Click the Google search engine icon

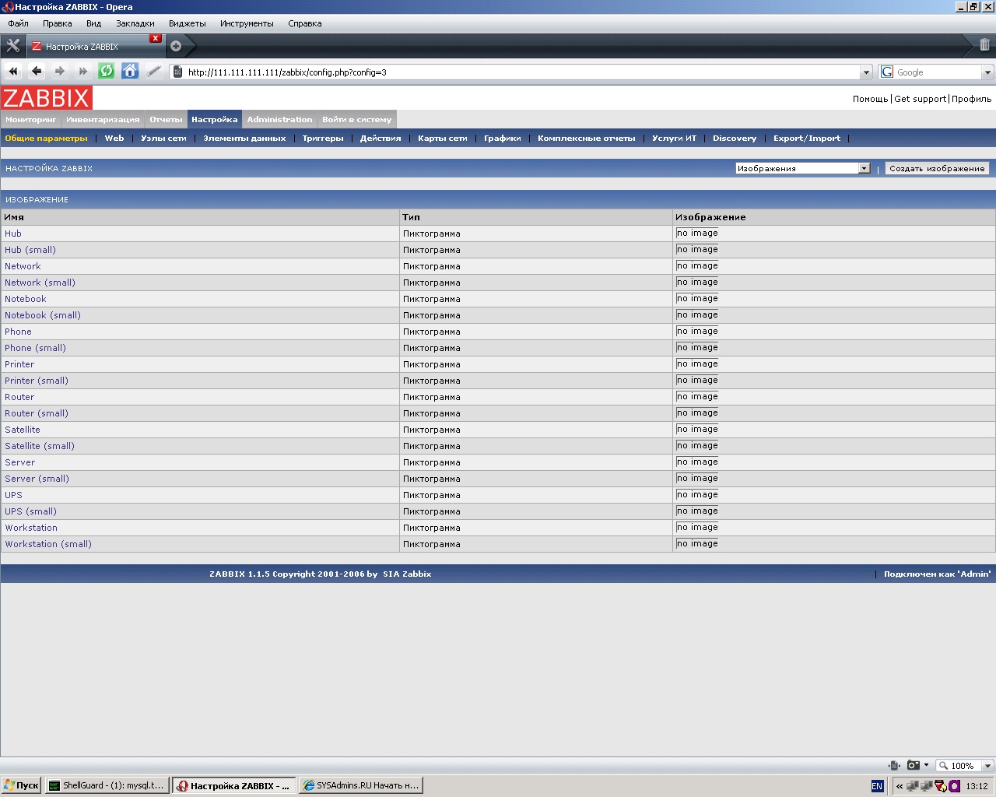[887, 72]
